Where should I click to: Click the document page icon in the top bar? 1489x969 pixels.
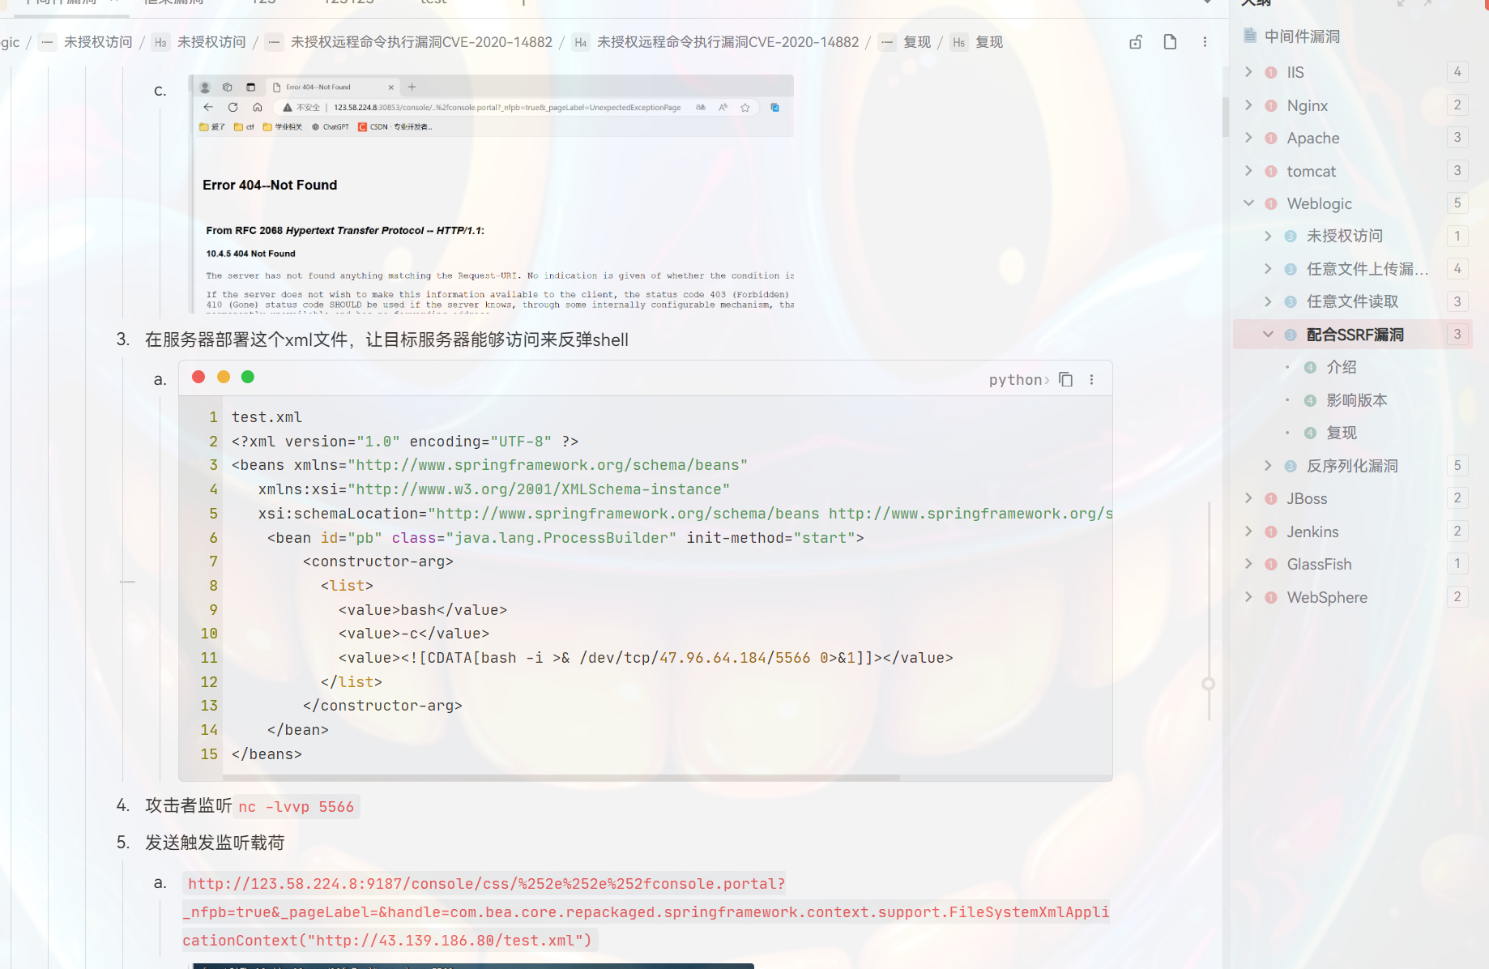(x=1170, y=42)
